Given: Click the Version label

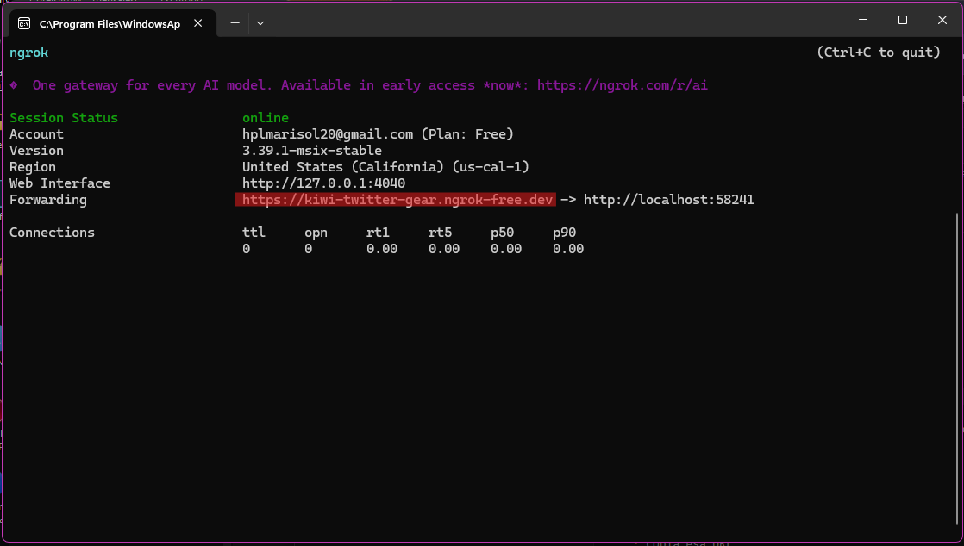Looking at the screenshot, I should (36, 151).
